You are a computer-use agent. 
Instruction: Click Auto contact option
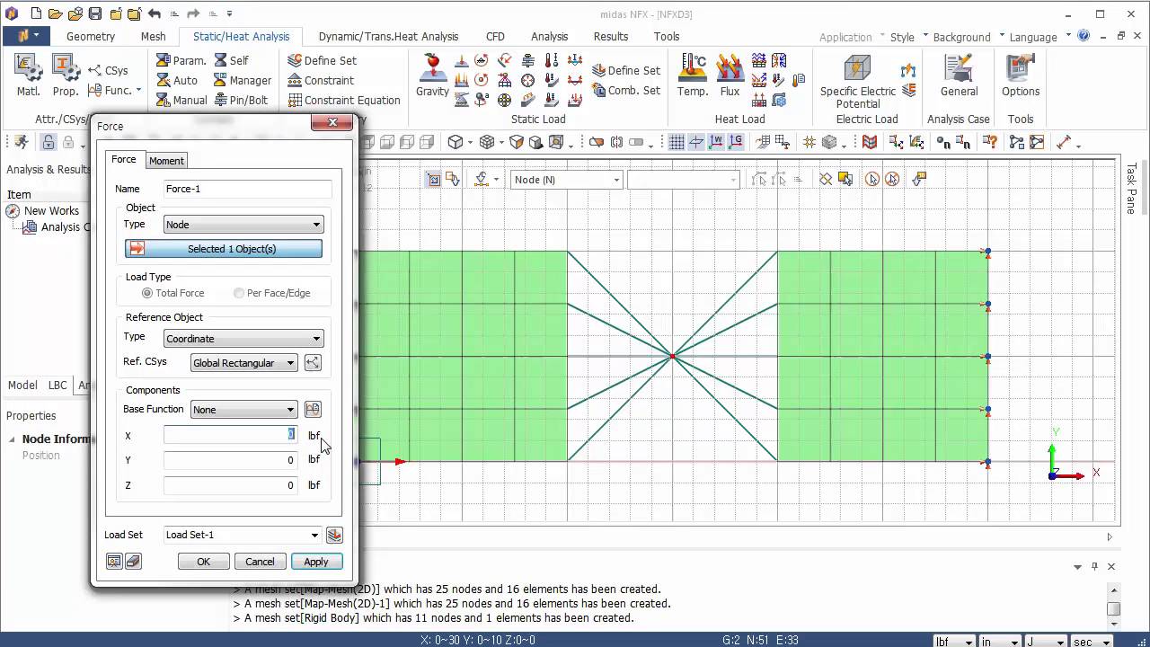[x=176, y=80]
